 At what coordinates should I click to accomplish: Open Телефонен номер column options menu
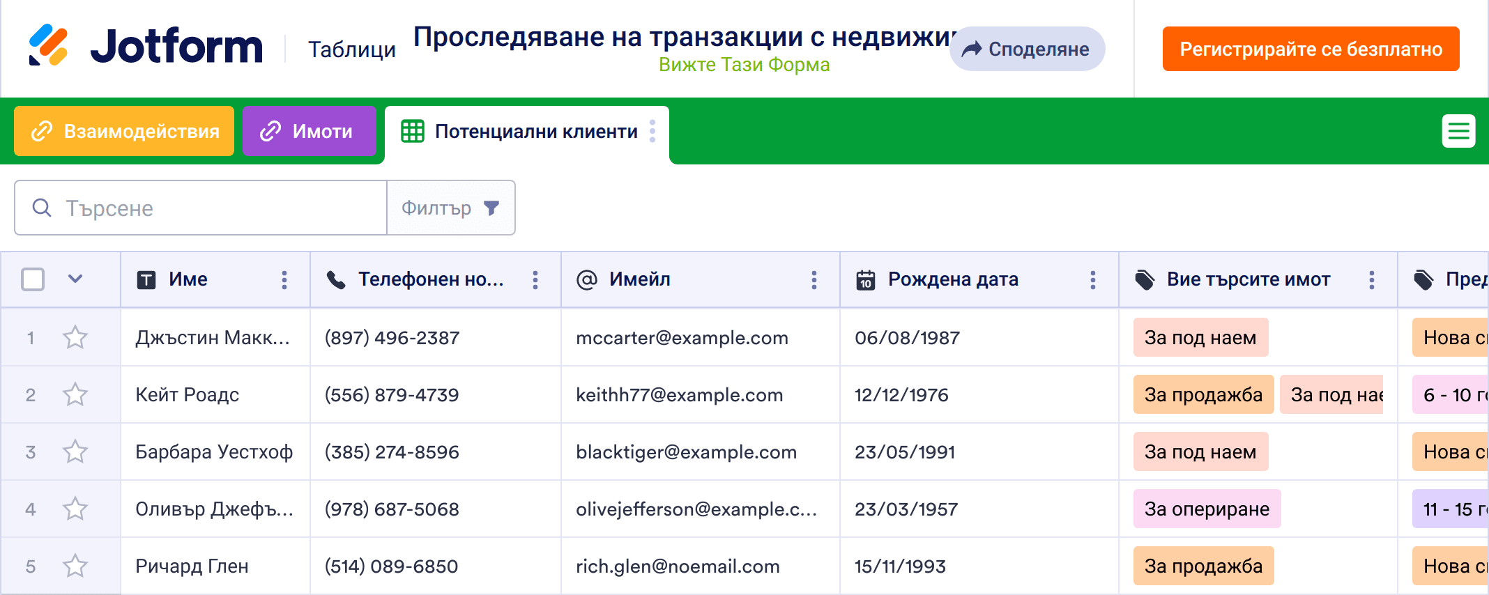click(535, 280)
